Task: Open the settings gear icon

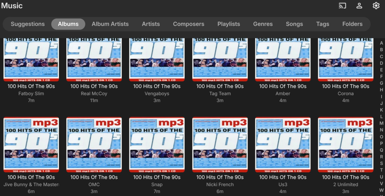Action: (x=376, y=6)
